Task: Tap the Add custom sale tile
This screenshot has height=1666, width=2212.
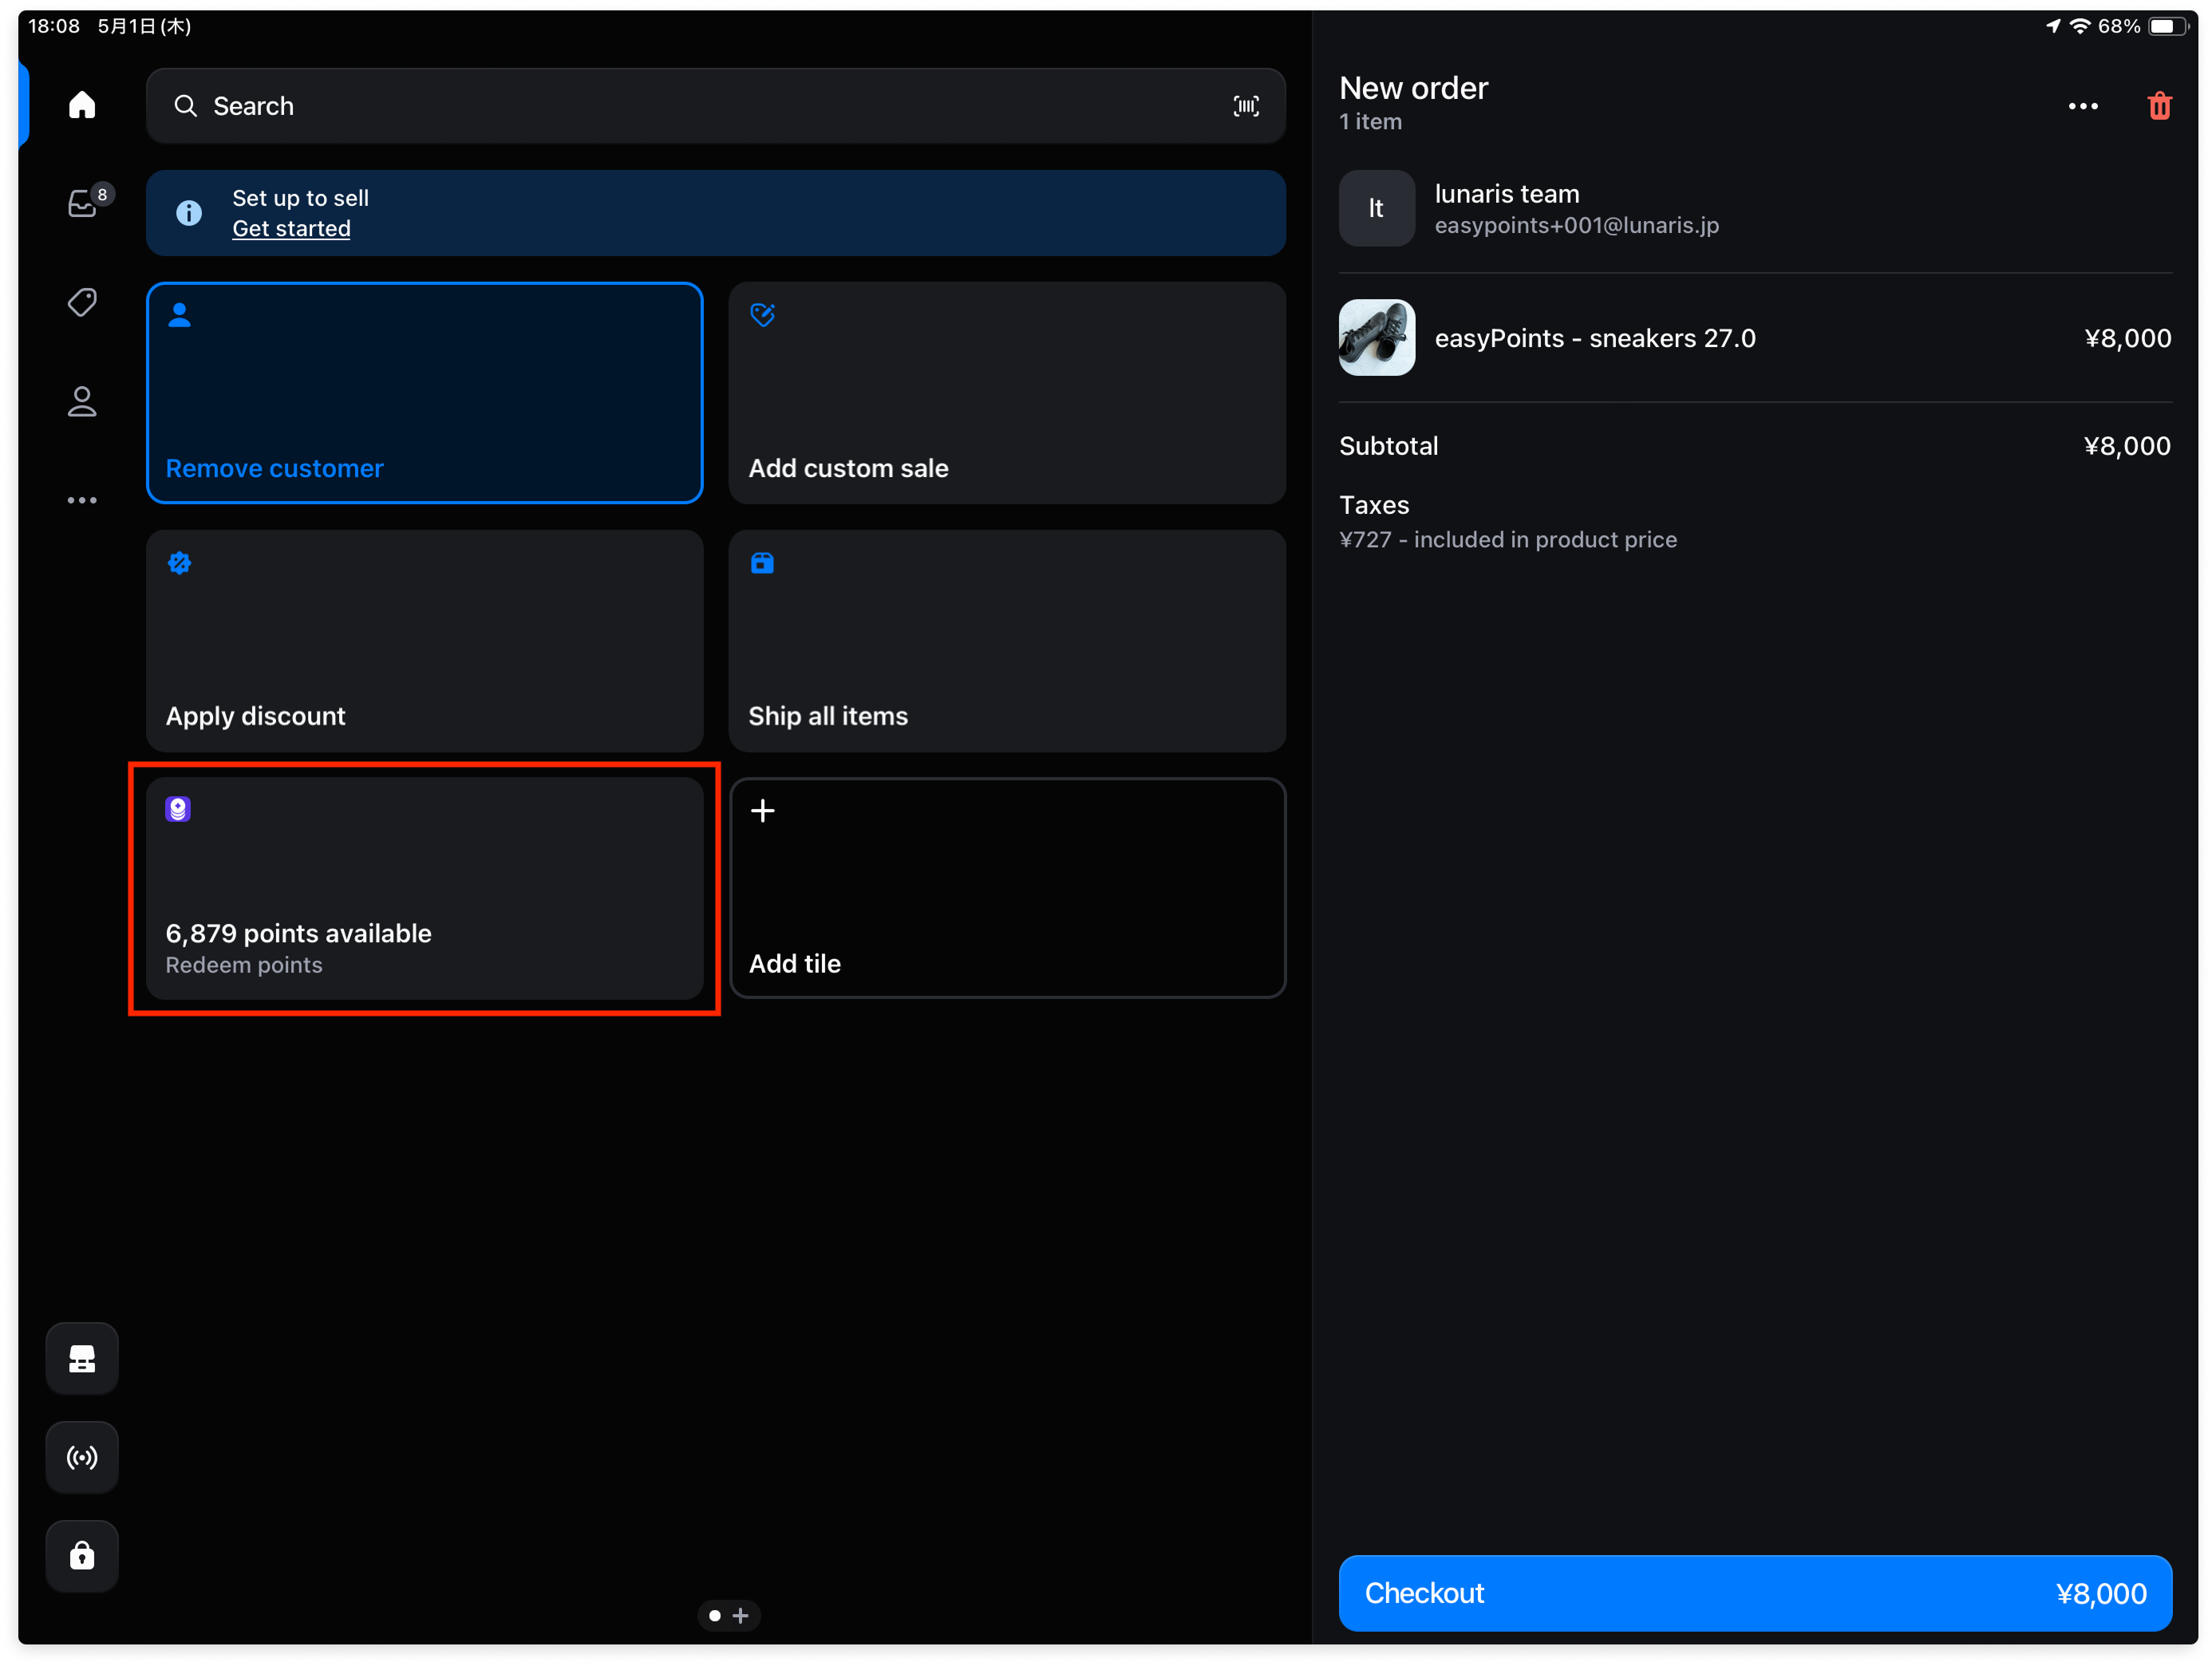Action: point(1007,393)
